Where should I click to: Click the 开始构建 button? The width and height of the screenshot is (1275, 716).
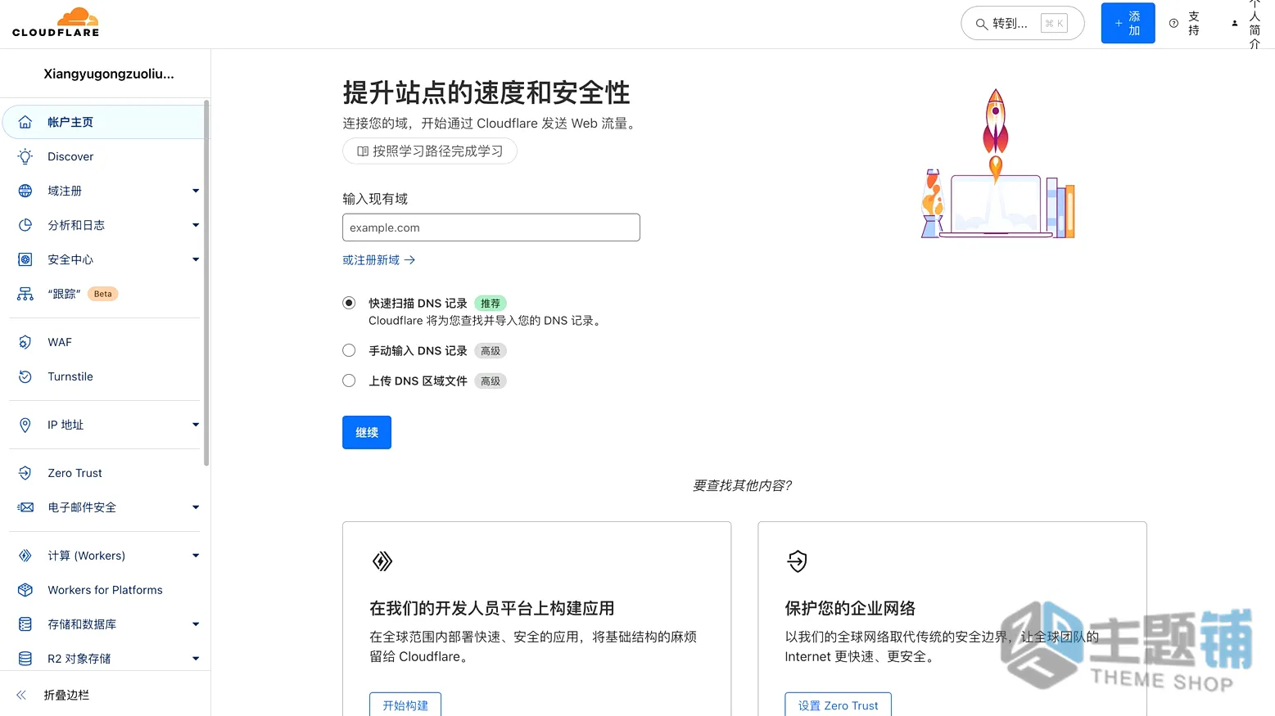pyautogui.click(x=405, y=705)
